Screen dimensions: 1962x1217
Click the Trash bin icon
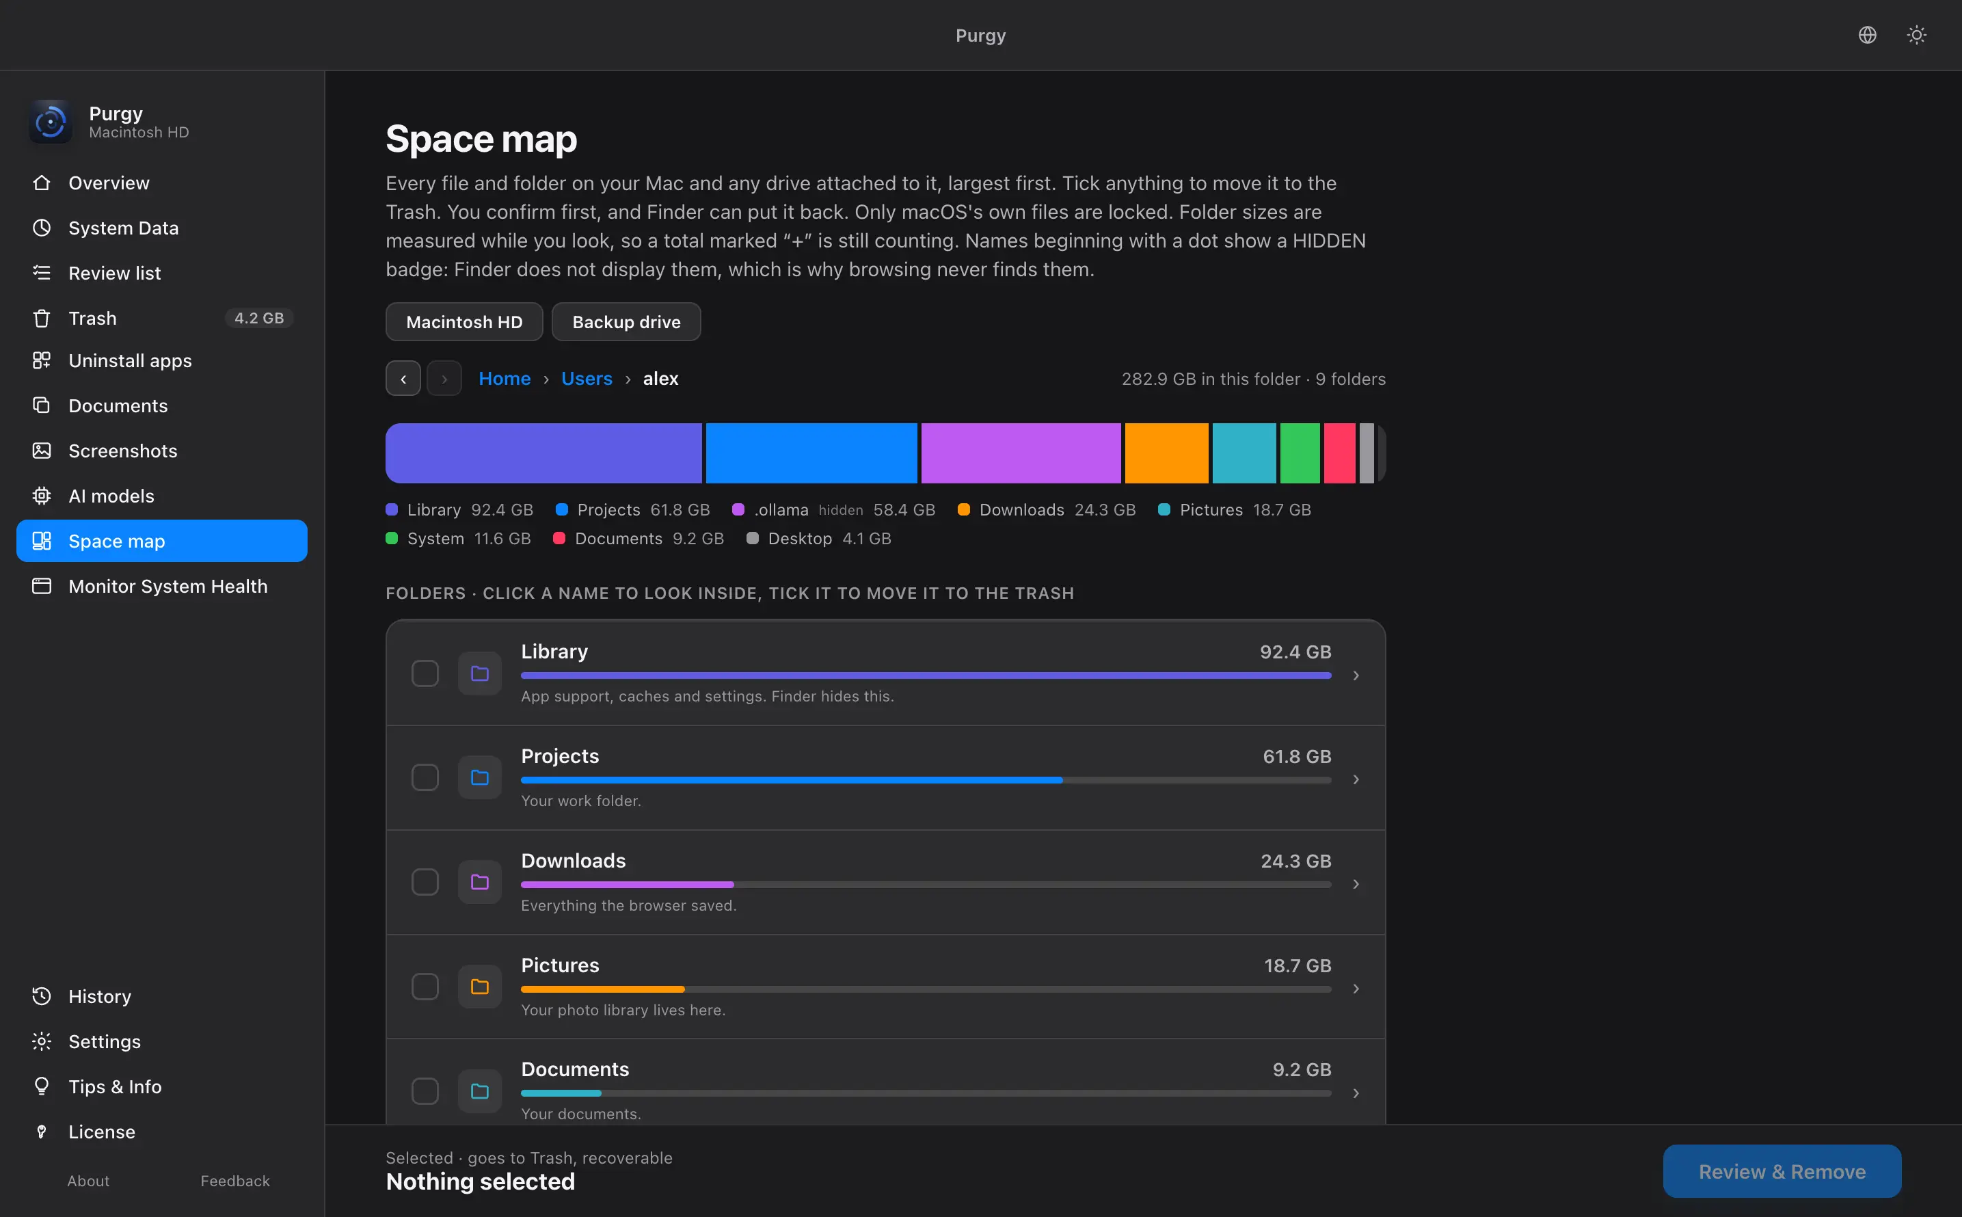pyautogui.click(x=42, y=318)
